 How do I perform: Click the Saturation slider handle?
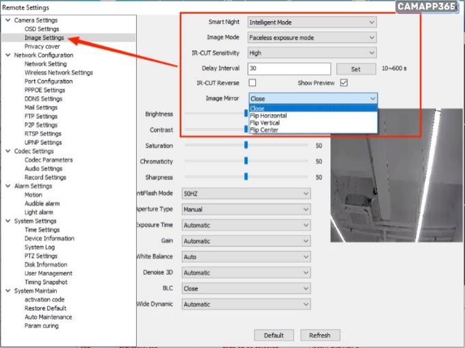[x=245, y=146]
